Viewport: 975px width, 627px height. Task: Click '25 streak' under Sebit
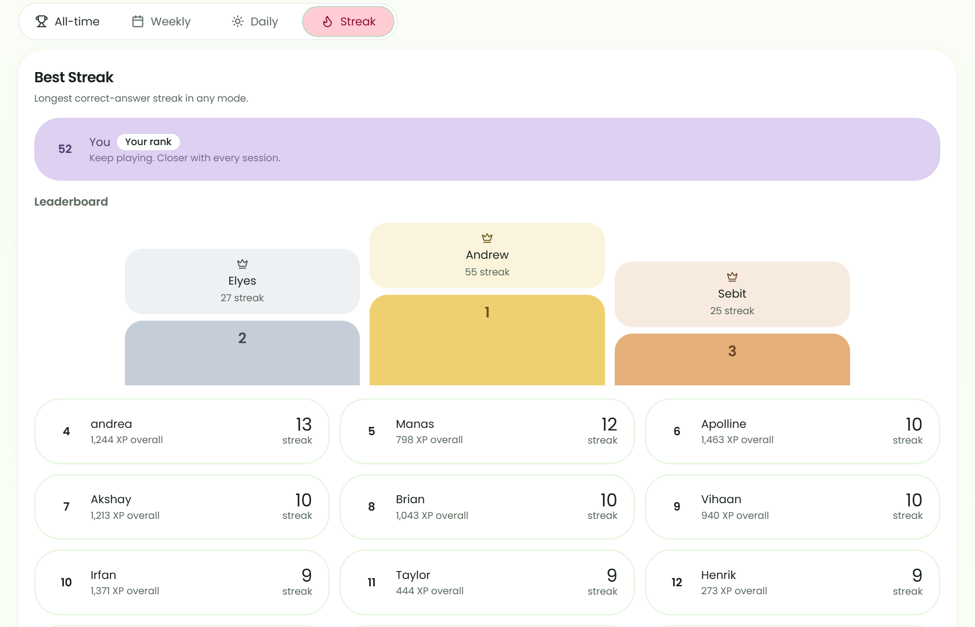coord(732,311)
